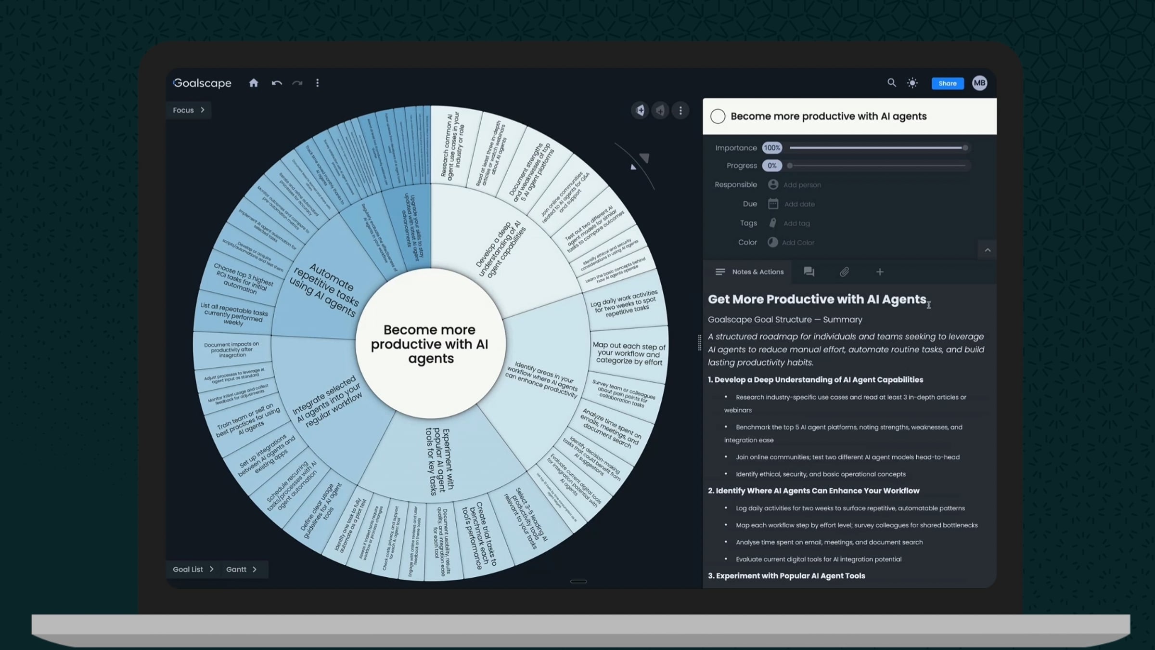The image size is (1155, 650).
Task: Click the blue Share button
Action: click(x=947, y=83)
